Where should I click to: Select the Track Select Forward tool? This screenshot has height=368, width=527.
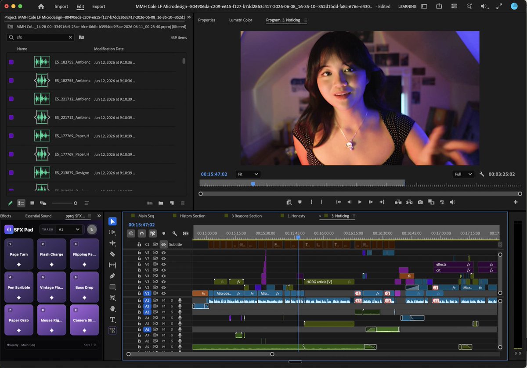coord(112,232)
